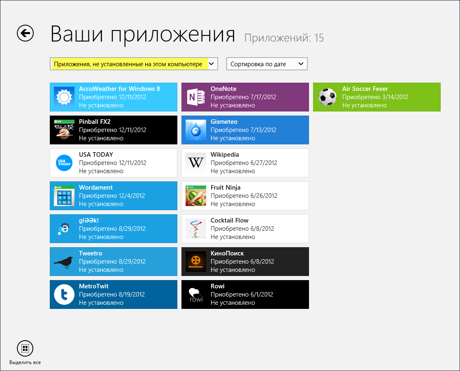Image resolution: width=460 pixels, height=371 pixels.
Task: Click the Ваши приложения page heading
Action: point(143,34)
